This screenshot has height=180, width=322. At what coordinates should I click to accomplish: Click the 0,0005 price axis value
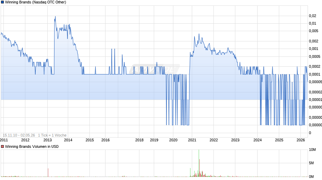pos(314,56)
